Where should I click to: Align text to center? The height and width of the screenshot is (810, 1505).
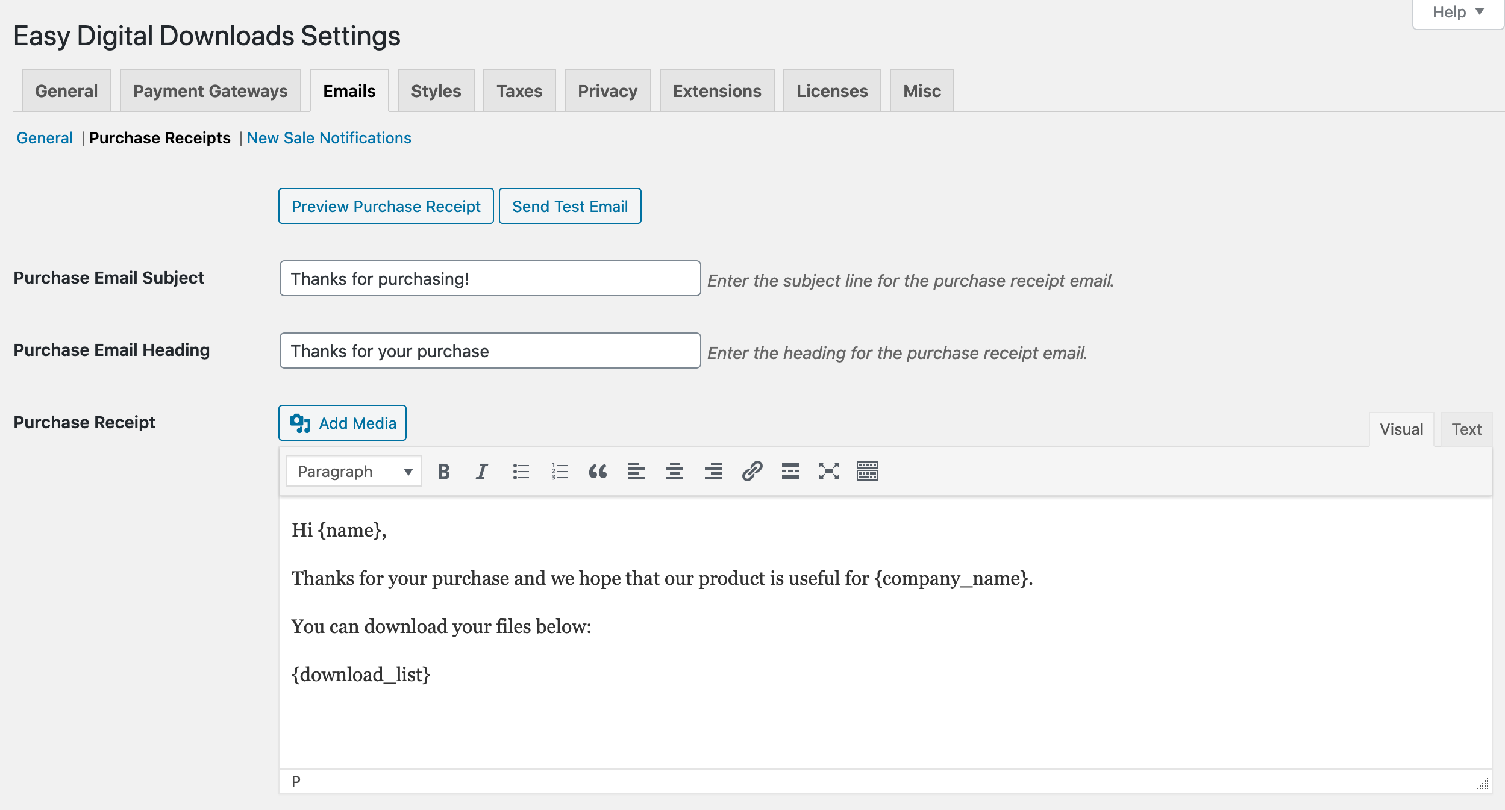674,472
